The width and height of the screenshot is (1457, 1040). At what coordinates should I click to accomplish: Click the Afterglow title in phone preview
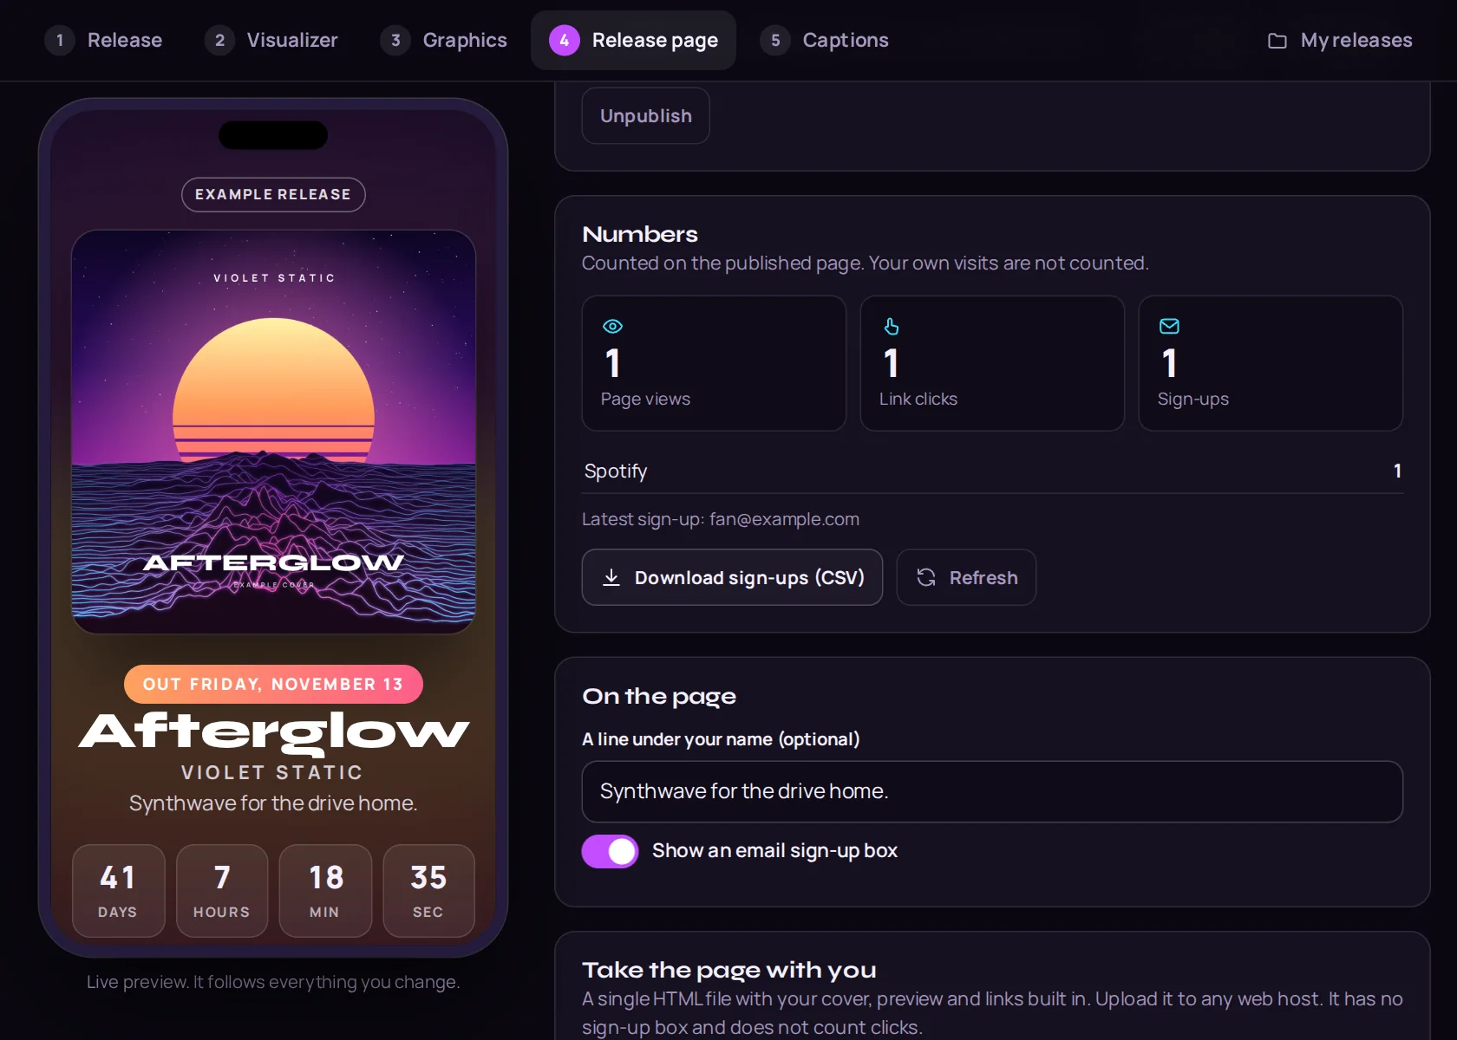[x=273, y=731]
